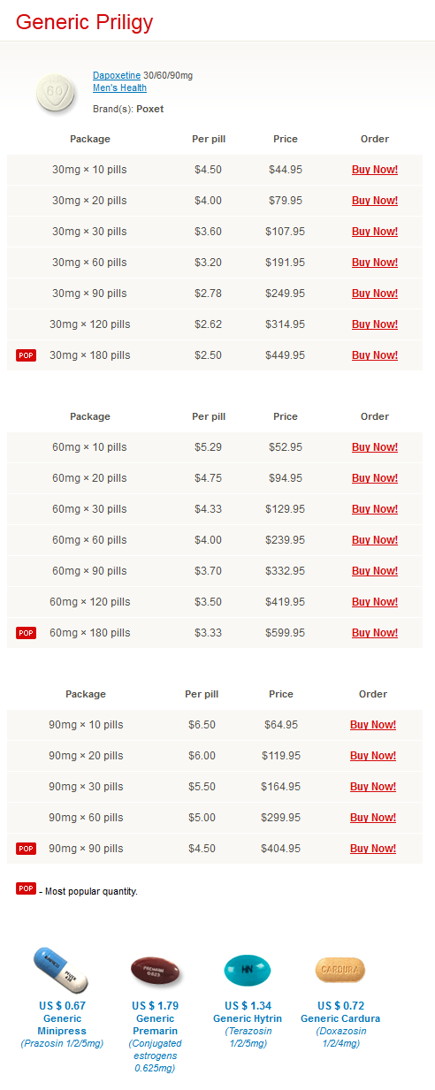435x1090 pixels.
Task: Click the Generic Premarin US $ 1.79 price
Action: [156, 1006]
